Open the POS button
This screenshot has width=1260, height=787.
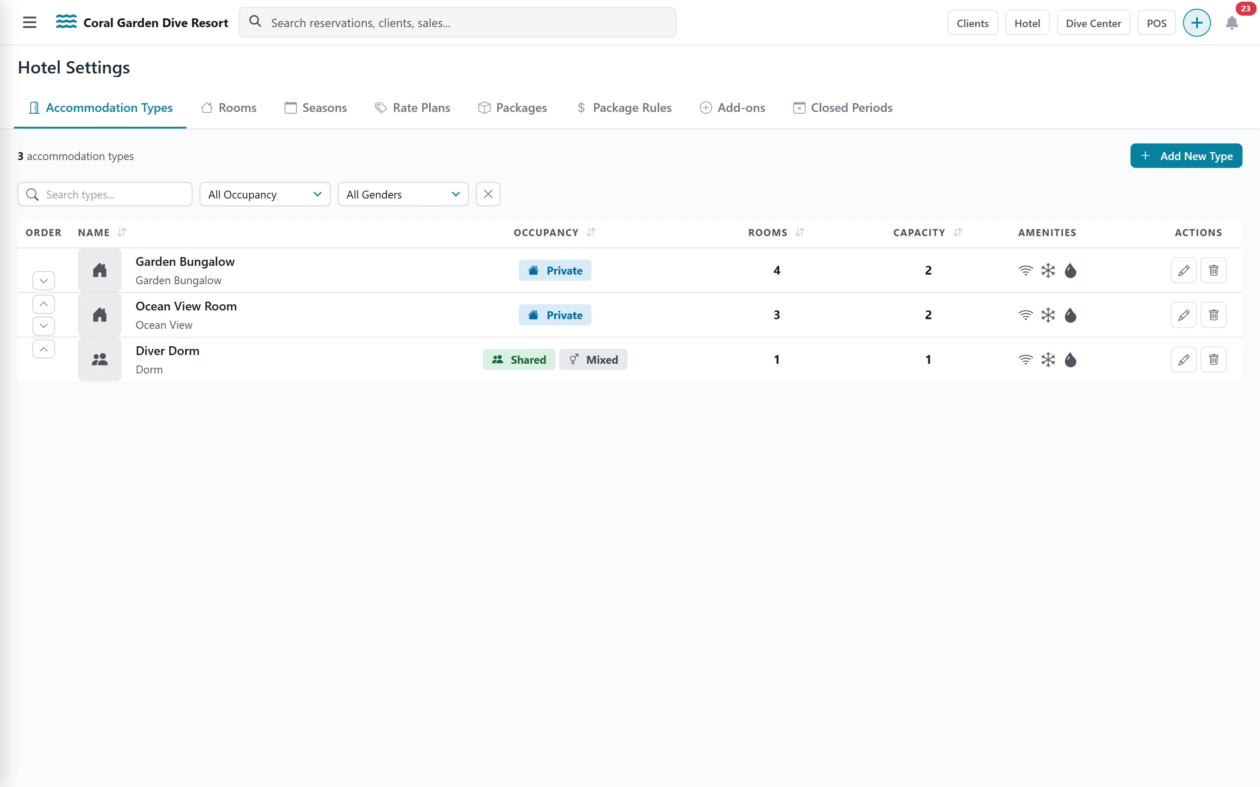1156,23
